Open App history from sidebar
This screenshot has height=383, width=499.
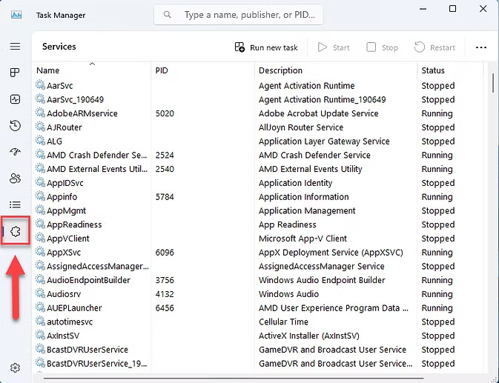[15, 126]
